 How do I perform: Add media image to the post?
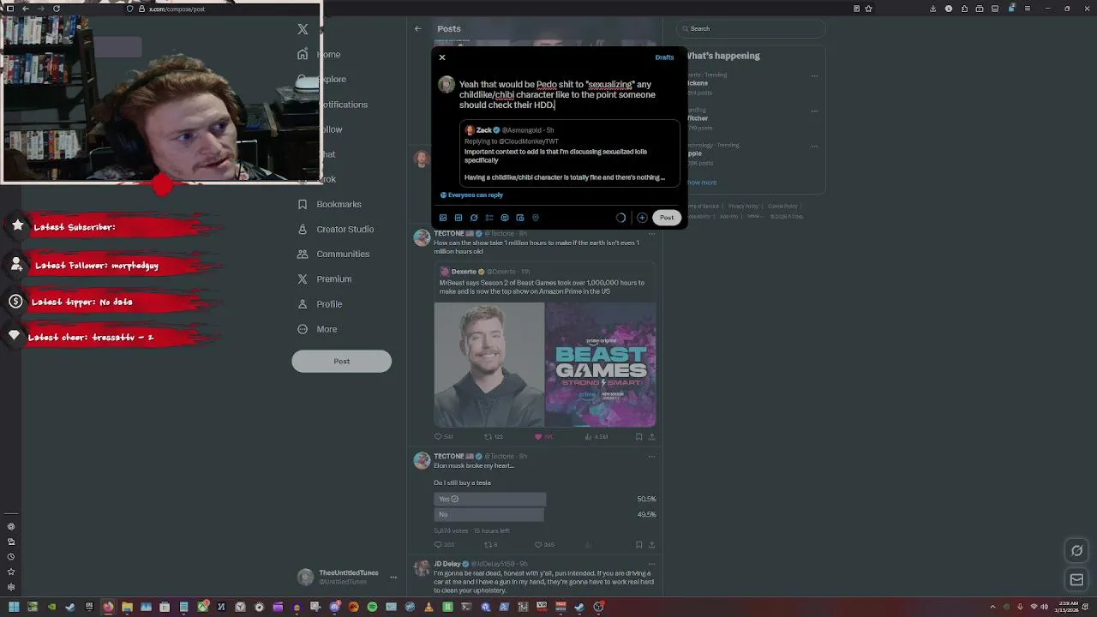click(x=443, y=218)
